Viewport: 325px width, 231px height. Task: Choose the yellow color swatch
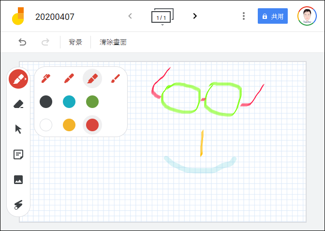click(69, 125)
